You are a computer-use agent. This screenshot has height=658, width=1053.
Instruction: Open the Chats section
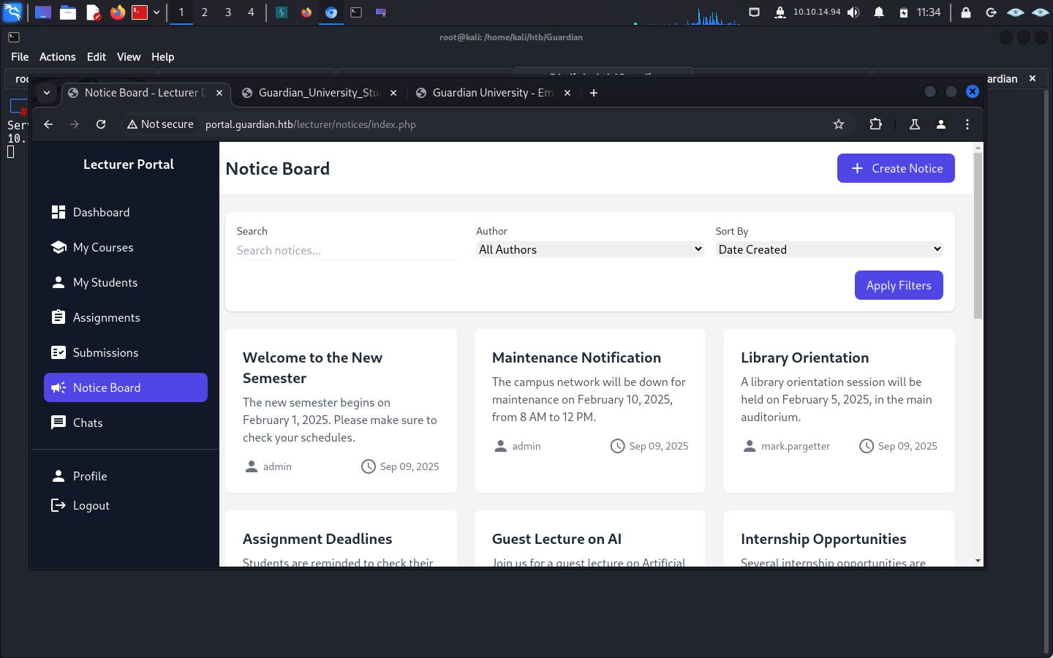pyautogui.click(x=126, y=423)
